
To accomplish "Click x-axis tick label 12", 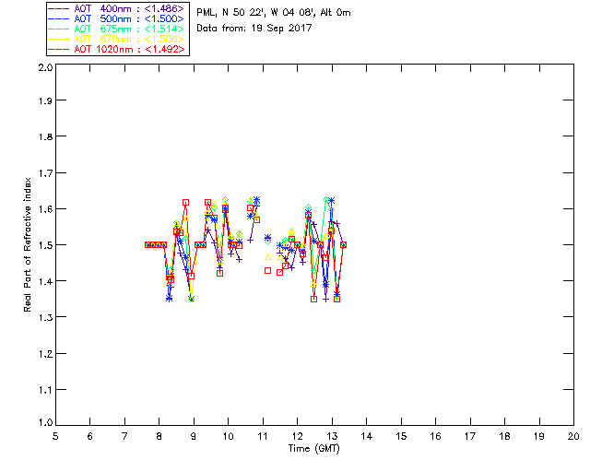I will tap(297, 436).
